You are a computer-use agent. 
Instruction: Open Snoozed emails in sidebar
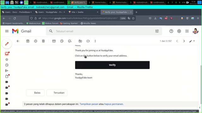pyautogui.click(x=7, y=65)
